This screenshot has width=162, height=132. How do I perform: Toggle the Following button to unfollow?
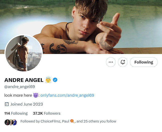(144, 62)
